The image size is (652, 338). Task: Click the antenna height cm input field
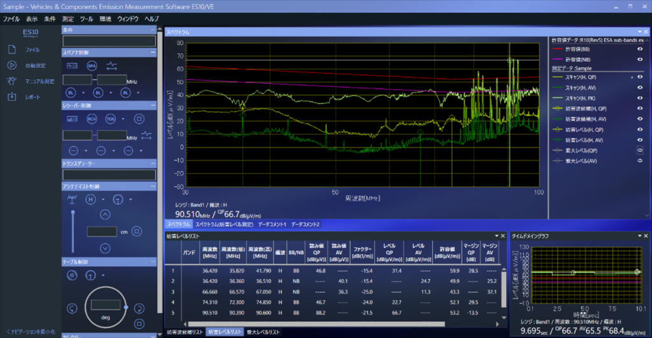coord(102,232)
